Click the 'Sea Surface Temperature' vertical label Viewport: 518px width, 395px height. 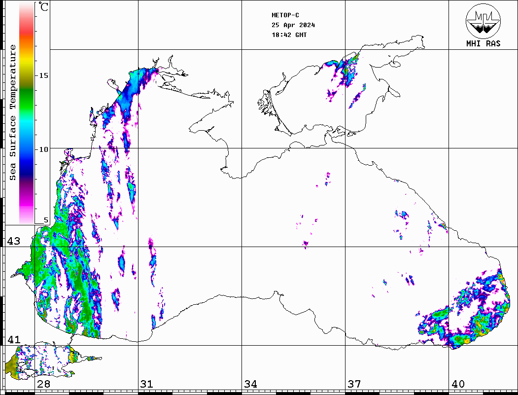(12, 112)
